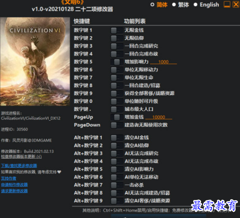Image resolution: width=240 pixels, height=218 pixels.
Task: Toggle 单位随时可升级 switch
Action: pos(116,101)
